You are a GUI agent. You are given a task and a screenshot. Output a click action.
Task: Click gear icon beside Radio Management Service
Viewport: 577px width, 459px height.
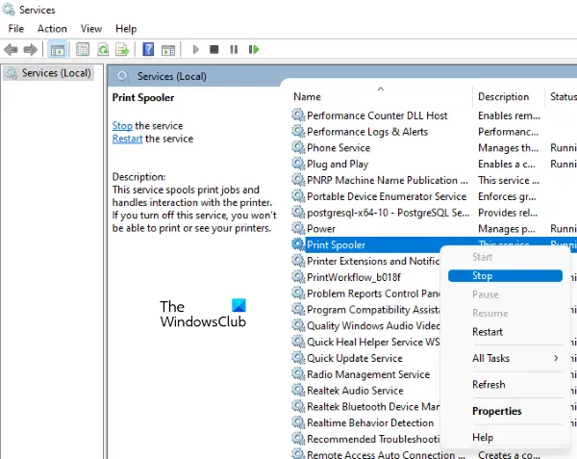pyautogui.click(x=298, y=374)
